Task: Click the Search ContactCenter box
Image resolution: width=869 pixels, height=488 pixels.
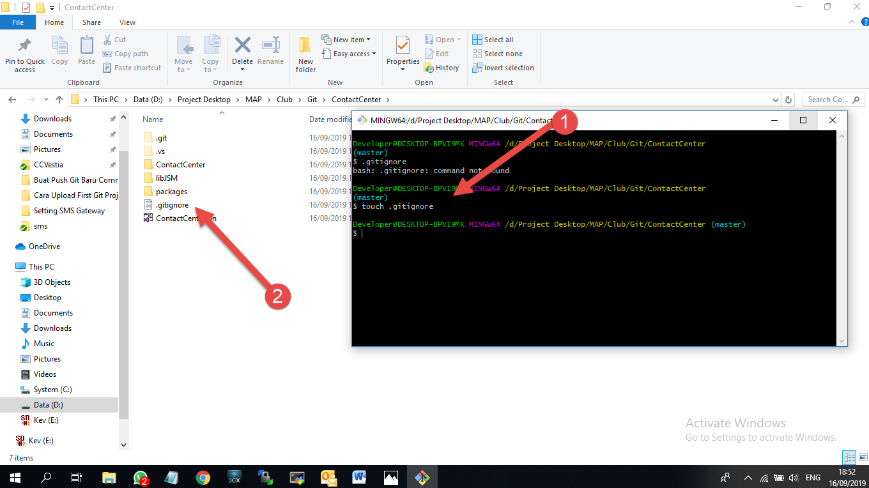Action: coord(833,100)
